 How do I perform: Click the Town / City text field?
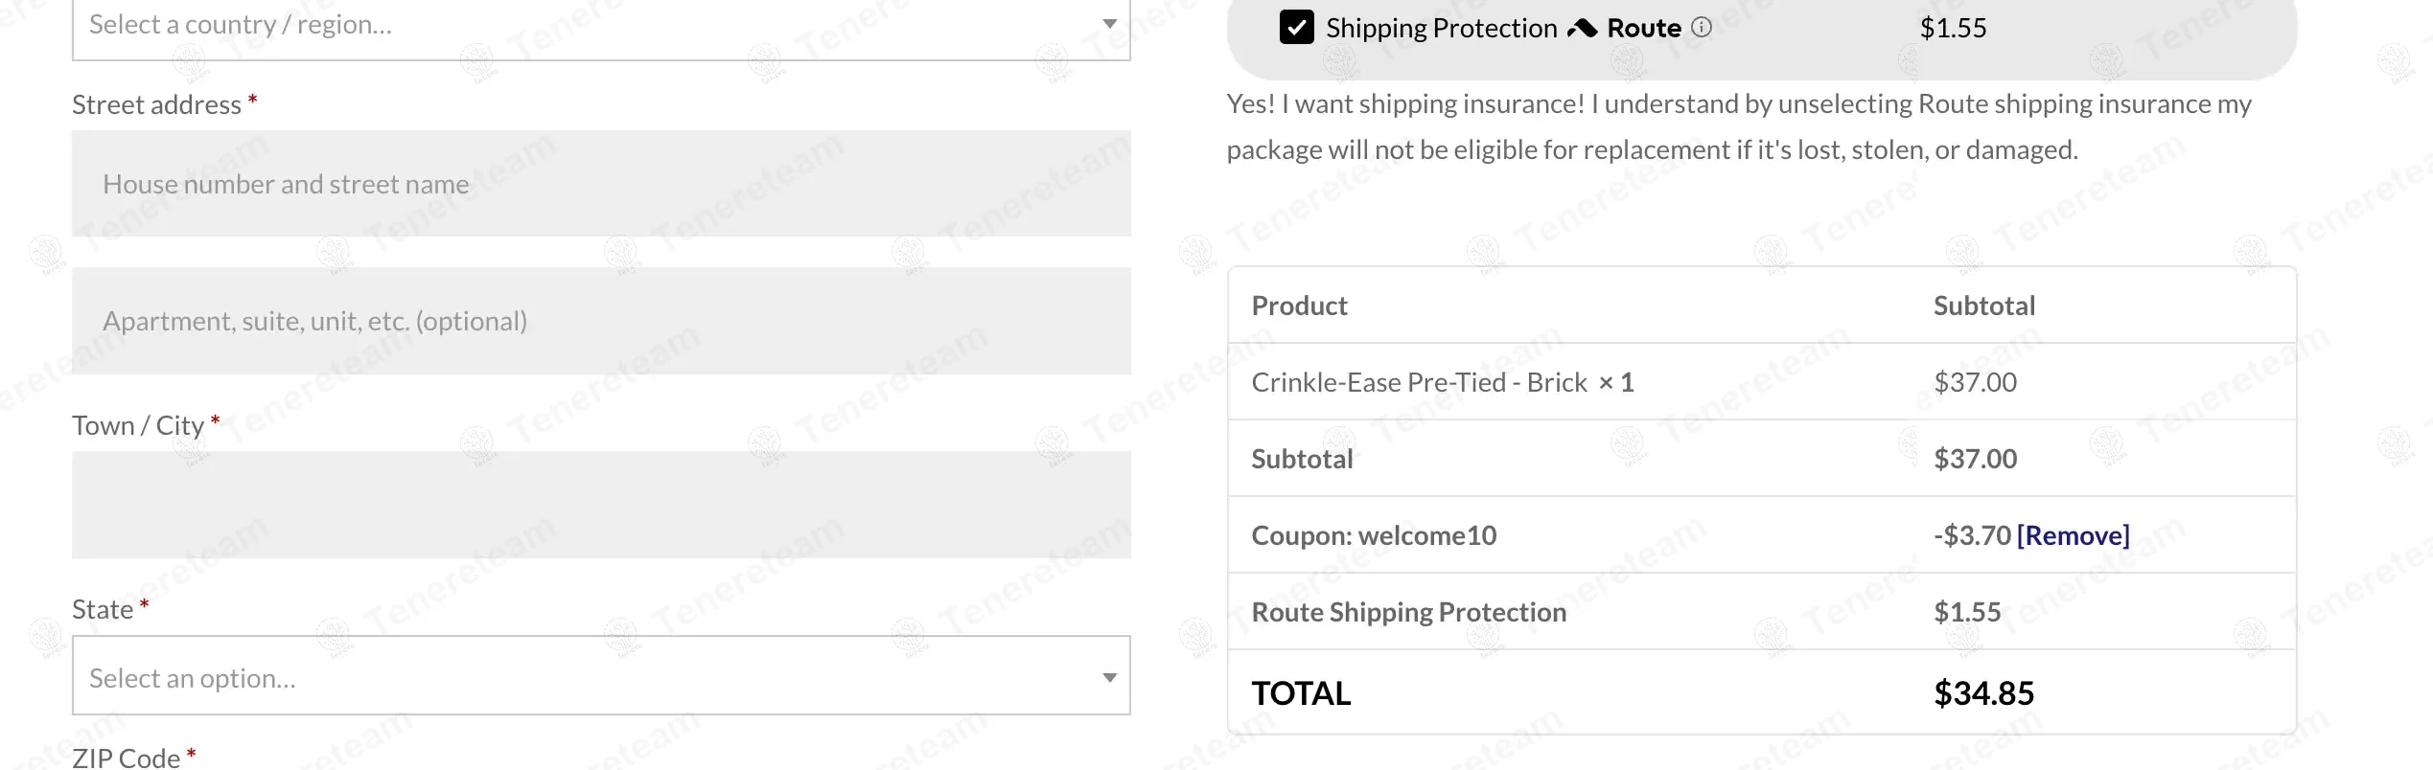click(x=601, y=505)
